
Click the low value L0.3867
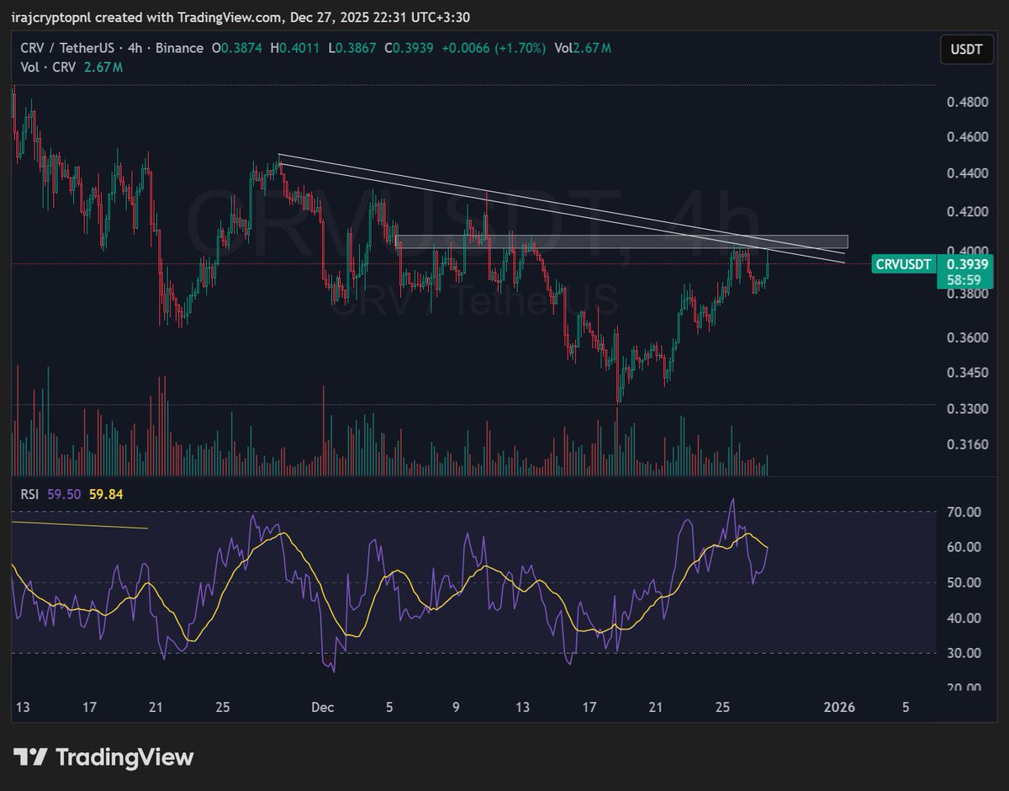pyautogui.click(x=352, y=48)
